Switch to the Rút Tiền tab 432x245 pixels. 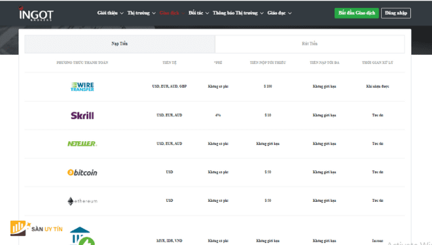[x=310, y=44]
